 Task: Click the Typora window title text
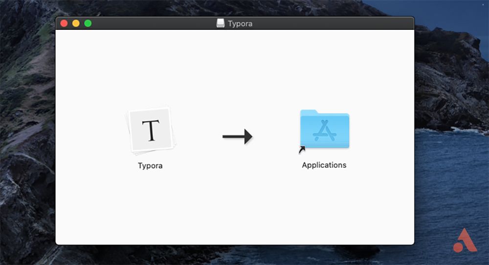pos(240,23)
